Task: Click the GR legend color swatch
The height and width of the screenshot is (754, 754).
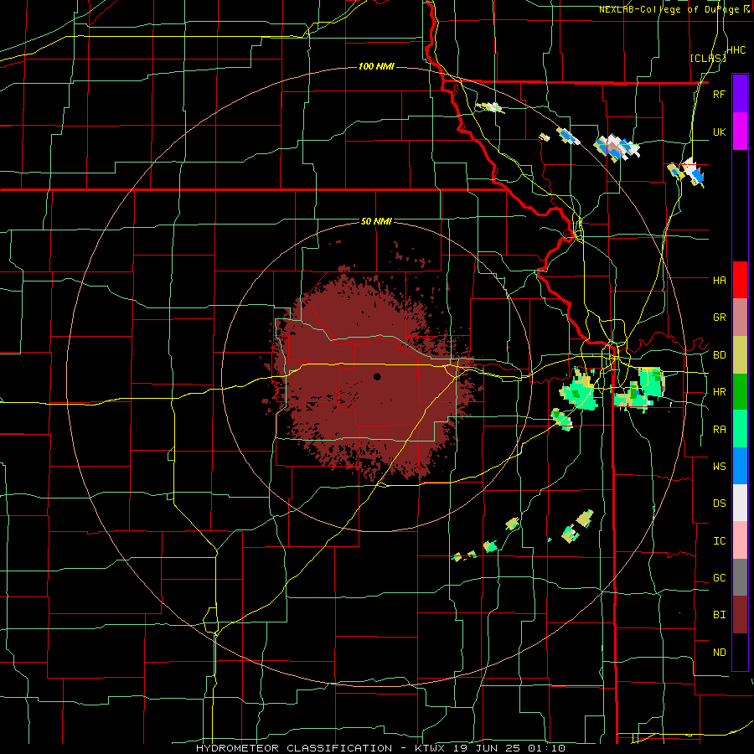Action: pos(740,318)
